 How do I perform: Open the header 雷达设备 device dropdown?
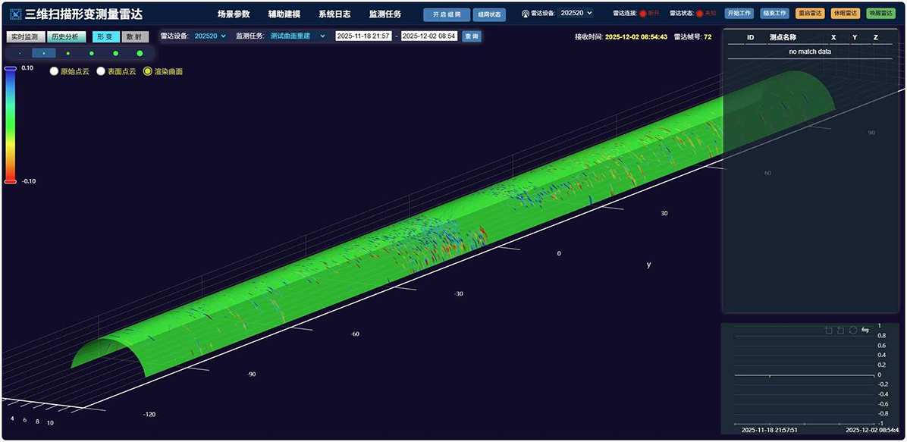pos(576,13)
